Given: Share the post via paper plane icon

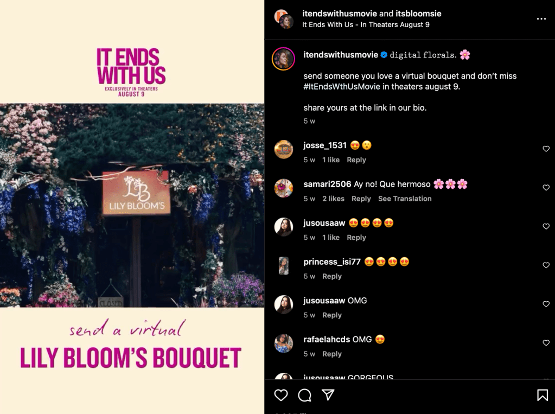Looking at the screenshot, I should click(328, 394).
